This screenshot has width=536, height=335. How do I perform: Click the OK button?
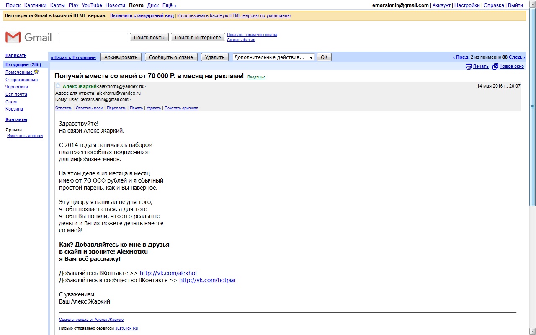coord(324,57)
